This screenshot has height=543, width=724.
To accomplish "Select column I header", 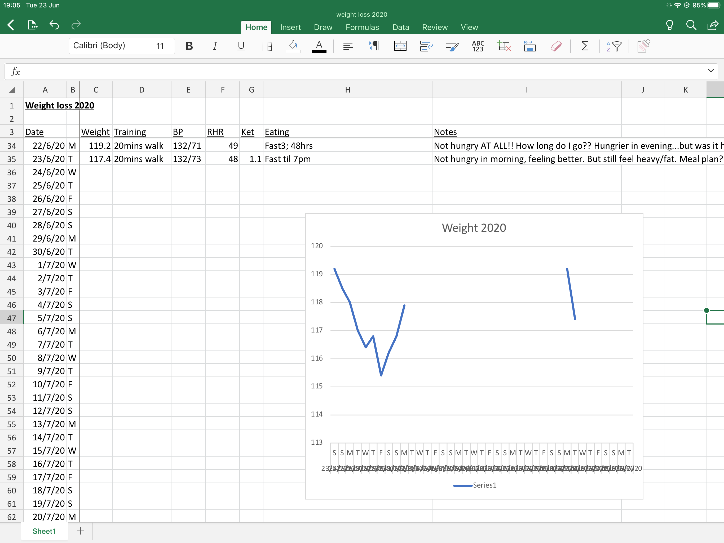I will [x=527, y=90].
